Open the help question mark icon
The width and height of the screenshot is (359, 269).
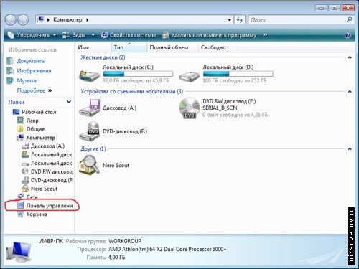(x=348, y=35)
